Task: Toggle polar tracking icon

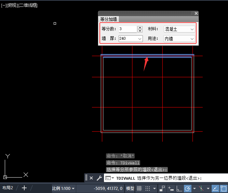Action: pos(188,189)
